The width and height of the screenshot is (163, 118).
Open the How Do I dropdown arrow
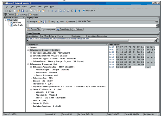(94, 11)
